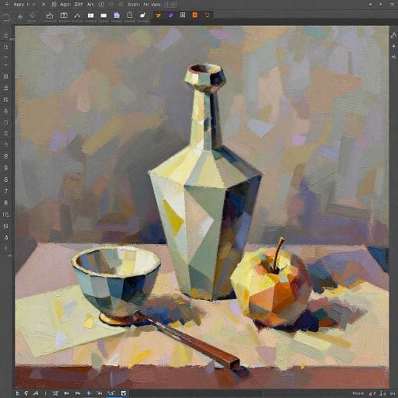
Task: Open the Art tab beside the 20Y label
Action: [90, 5]
